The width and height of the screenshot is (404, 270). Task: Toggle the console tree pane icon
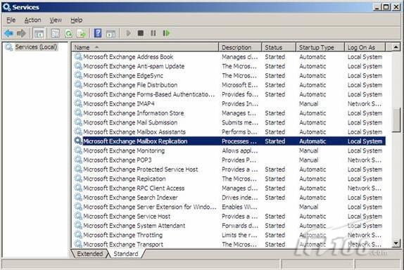pyautogui.click(x=39, y=34)
